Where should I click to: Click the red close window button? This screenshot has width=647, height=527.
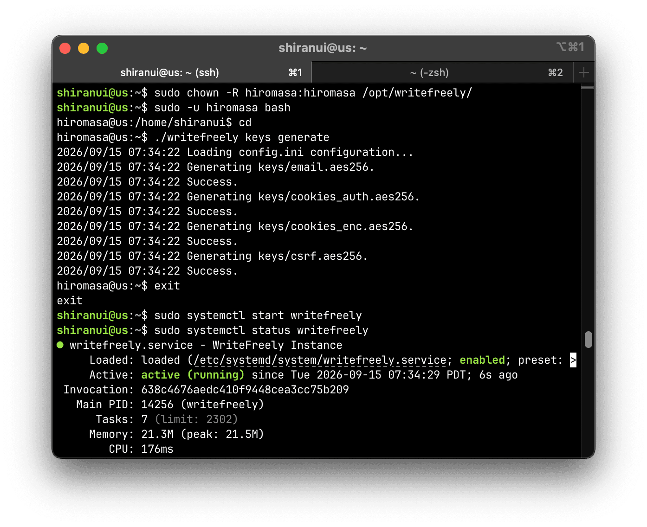(65, 48)
